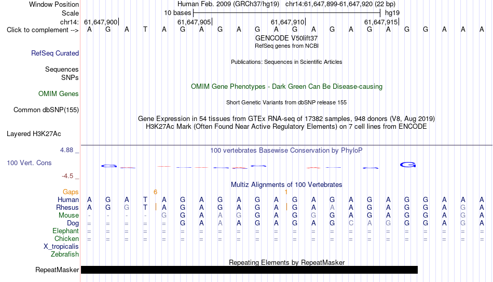Click position marker 61,647,910
493x282 pixels.
click(287, 22)
